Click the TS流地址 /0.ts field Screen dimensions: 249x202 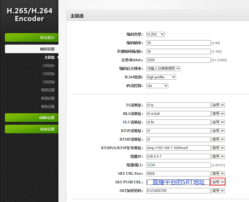pos(178,105)
